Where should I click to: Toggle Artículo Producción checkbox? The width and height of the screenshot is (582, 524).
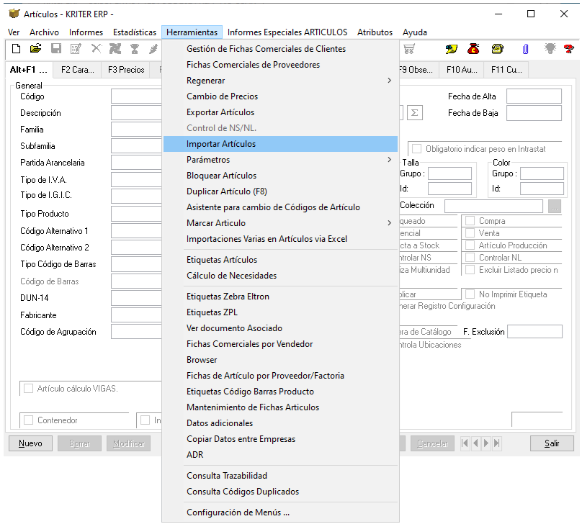(x=470, y=245)
